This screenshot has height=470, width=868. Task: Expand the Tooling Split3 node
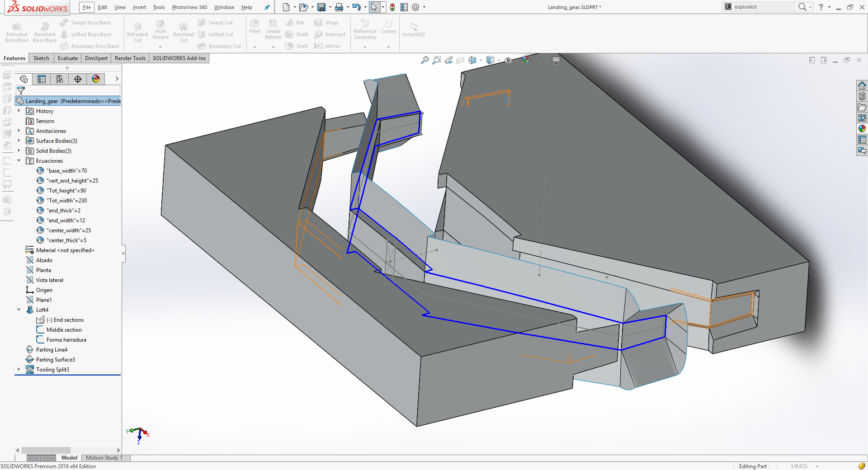click(19, 369)
